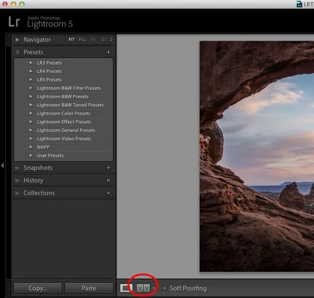The image size is (314, 298).
Task: Set Navigator zoom to 2:1
Action: [104, 40]
